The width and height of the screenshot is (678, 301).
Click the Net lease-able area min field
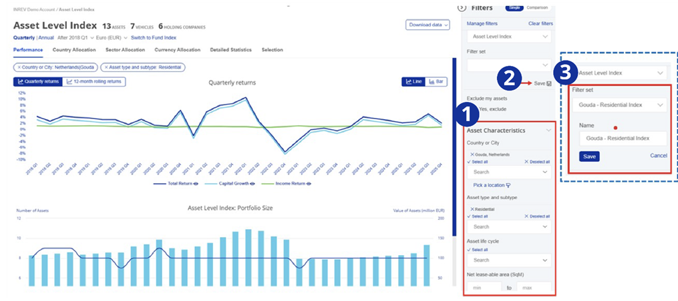(x=484, y=287)
